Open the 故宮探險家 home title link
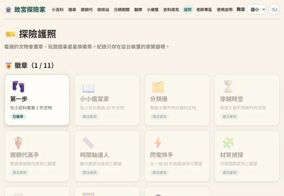 25,10
